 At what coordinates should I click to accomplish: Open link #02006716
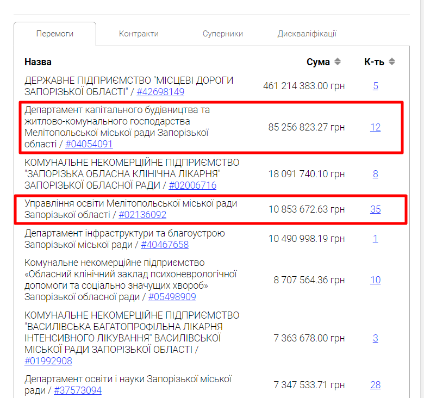(192, 185)
